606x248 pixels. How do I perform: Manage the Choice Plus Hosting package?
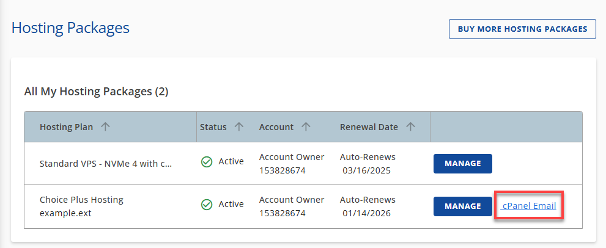(463, 206)
